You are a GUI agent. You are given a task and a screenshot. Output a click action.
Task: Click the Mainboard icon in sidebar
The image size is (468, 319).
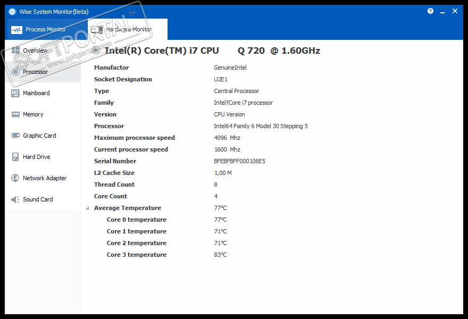[x=15, y=93]
